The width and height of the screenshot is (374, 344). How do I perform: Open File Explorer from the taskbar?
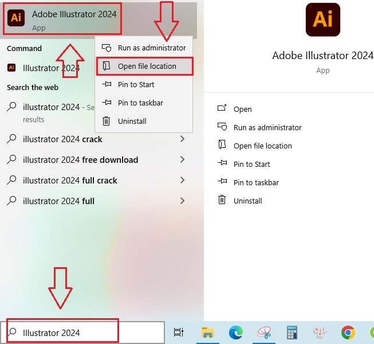[x=207, y=333]
